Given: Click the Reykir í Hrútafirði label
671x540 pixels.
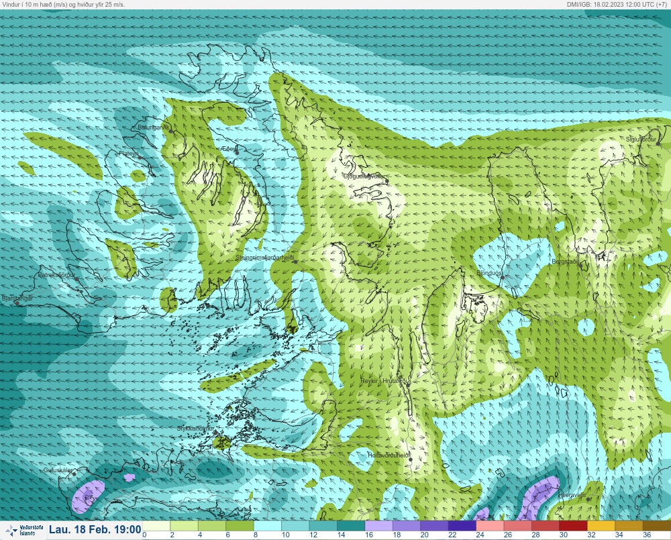Looking at the screenshot, I should [x=385, y=381].
